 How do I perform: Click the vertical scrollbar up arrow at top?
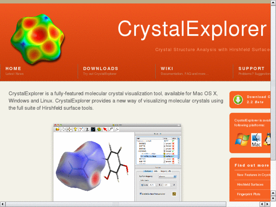tap(273, 3)
